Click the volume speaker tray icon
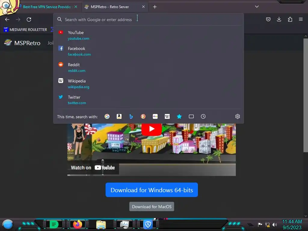The width and height of the screenshot is (308, 231). pos(275,224)
